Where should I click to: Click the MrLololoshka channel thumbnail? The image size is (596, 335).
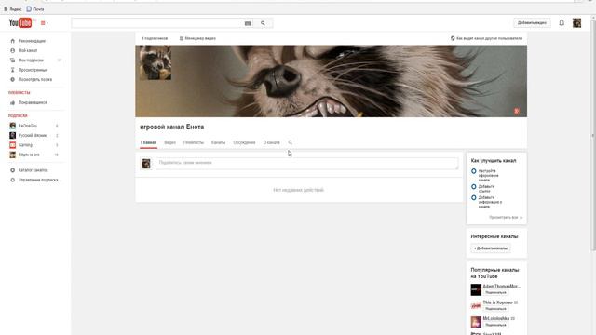tap(476, 322)
